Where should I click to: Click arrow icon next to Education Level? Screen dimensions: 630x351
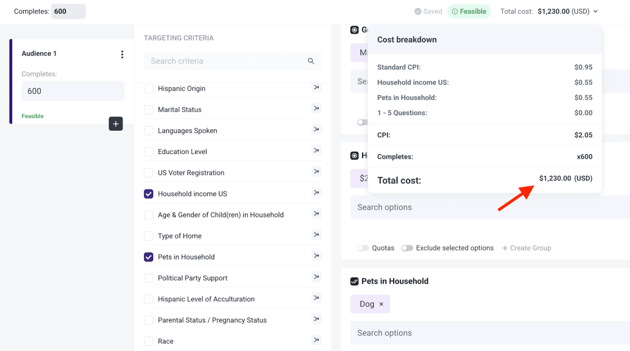(316, 150)
